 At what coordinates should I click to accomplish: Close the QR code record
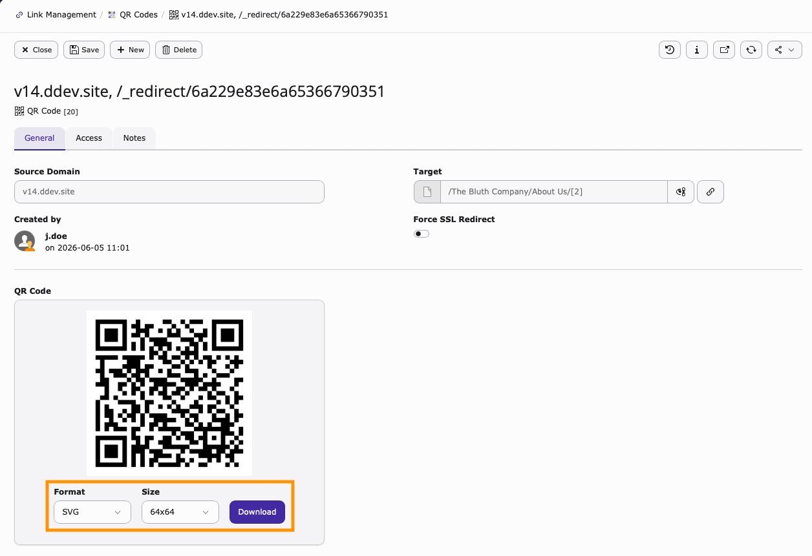(36, 50)
